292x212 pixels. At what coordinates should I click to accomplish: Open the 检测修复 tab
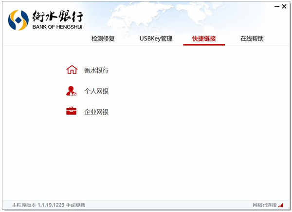103,39
